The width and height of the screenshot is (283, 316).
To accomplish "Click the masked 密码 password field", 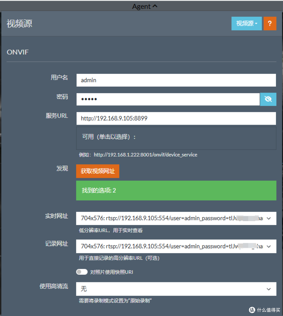I will pos(168,99).
